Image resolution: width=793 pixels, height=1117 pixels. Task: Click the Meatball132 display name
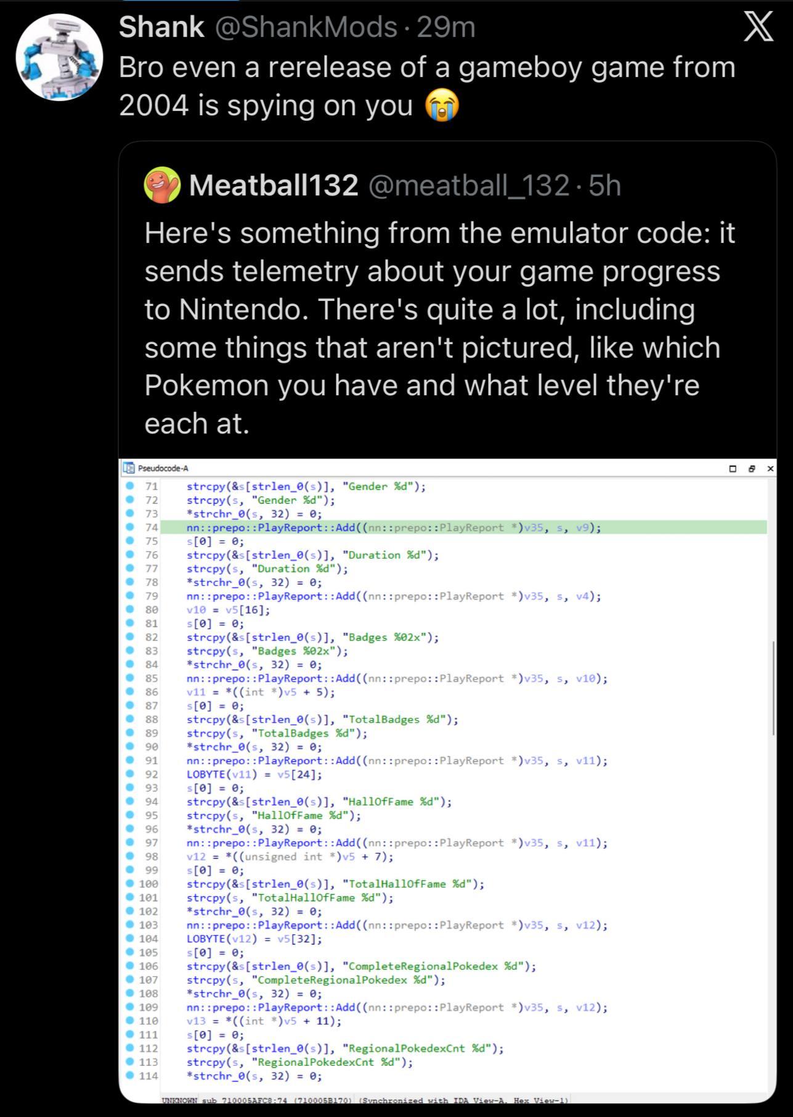click(274, 185)
